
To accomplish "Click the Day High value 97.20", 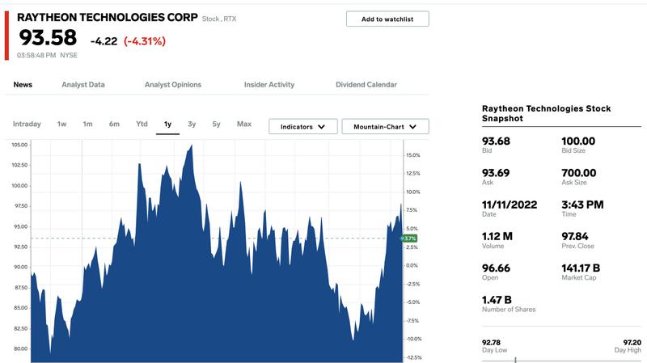I will (x=632, y=342).
